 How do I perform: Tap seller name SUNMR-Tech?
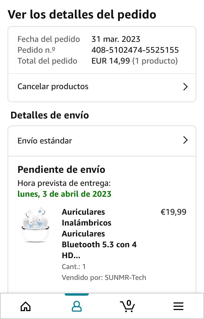pos(125,277)
